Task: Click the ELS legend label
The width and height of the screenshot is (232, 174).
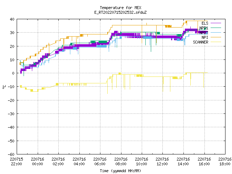Action: [205, 23]
